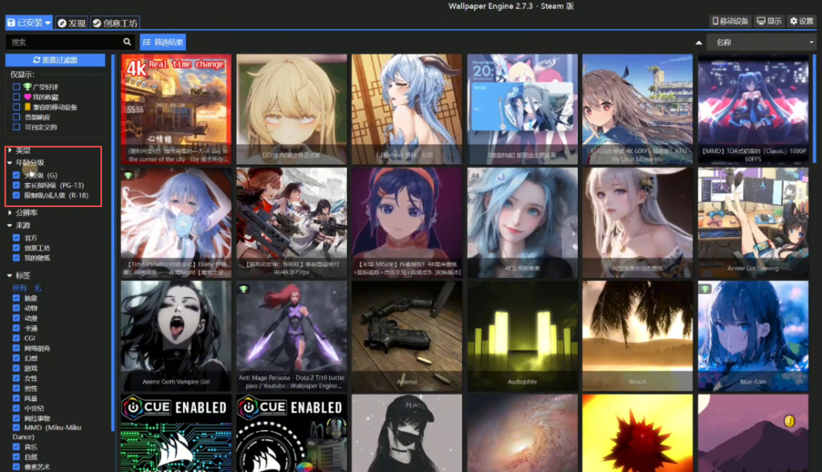This screenshot has width=822, height=472.
Task: Click the 重置过滤器 reset filters button
Action: pyautogui.click(x=55, y=60)
